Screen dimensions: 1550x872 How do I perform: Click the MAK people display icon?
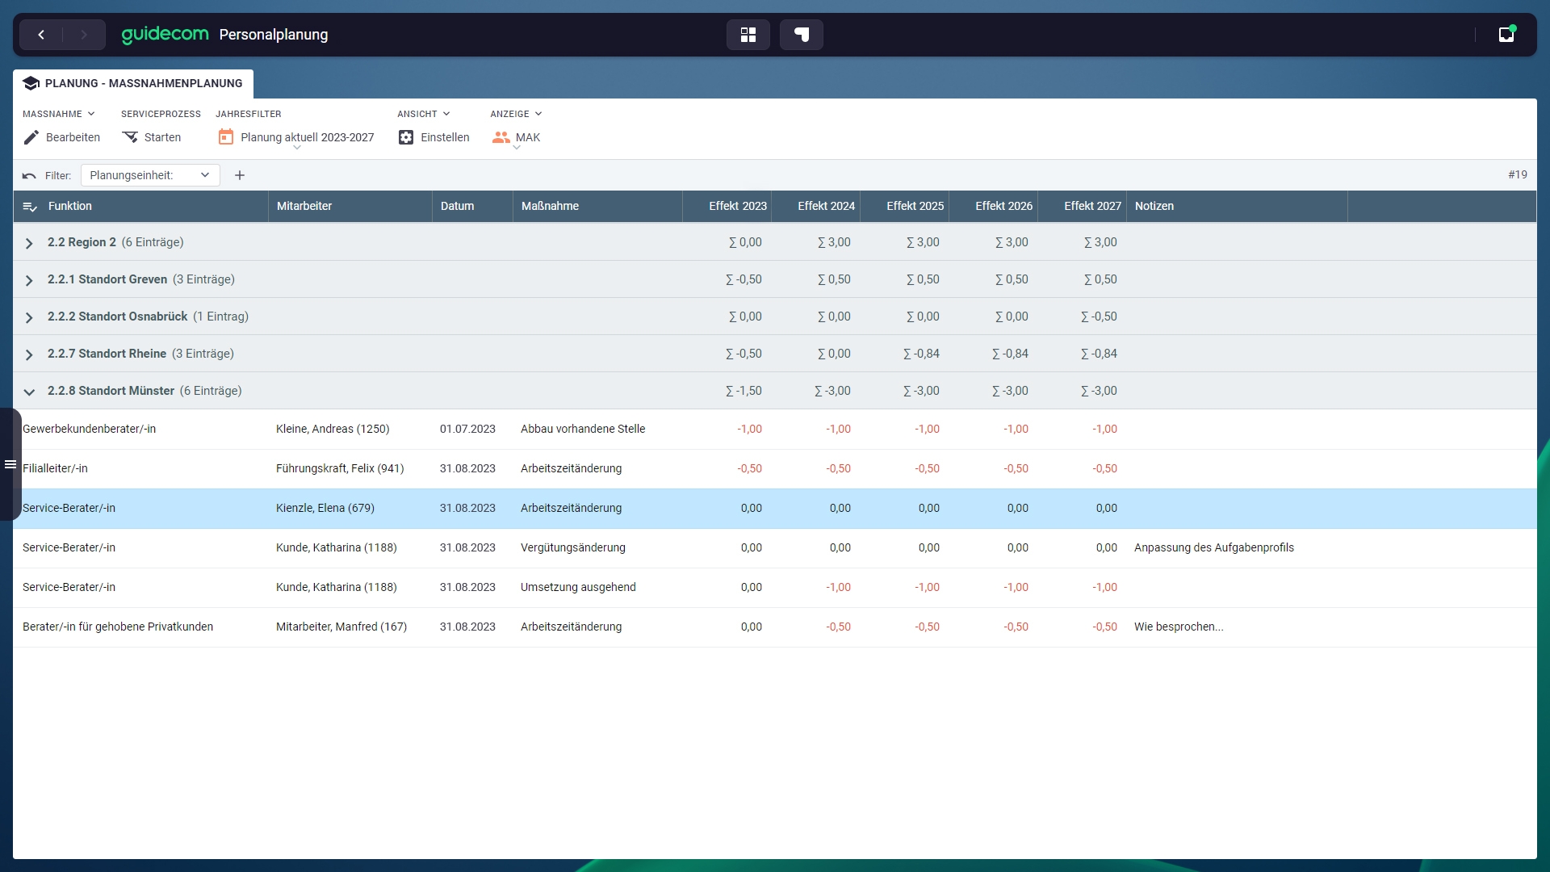(x=501, y=137)
